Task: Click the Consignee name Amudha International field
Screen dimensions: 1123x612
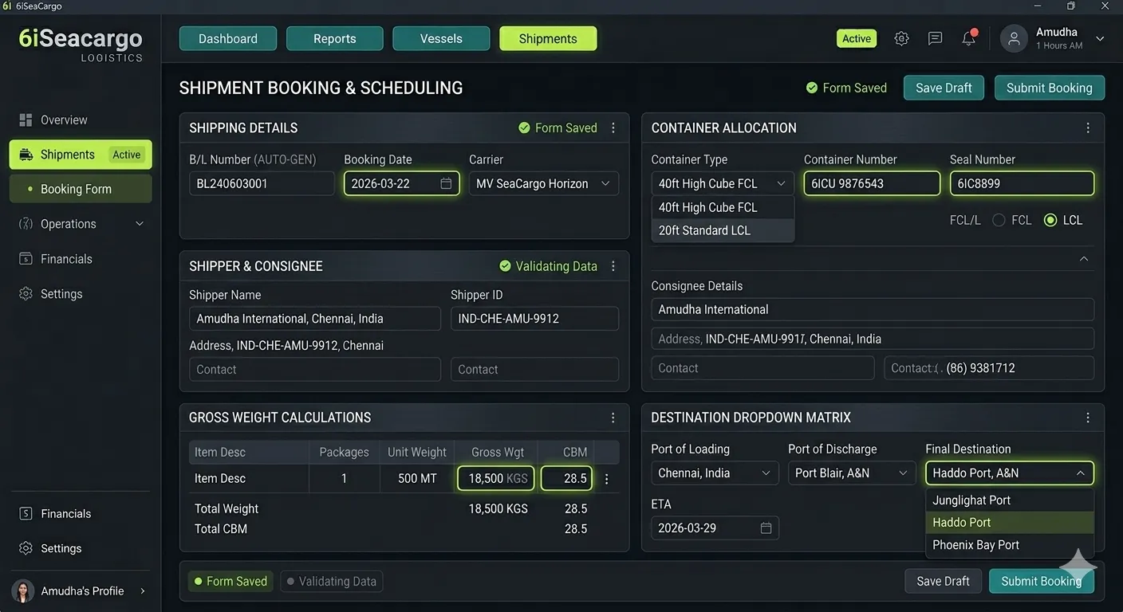Action: pos(873,309)
